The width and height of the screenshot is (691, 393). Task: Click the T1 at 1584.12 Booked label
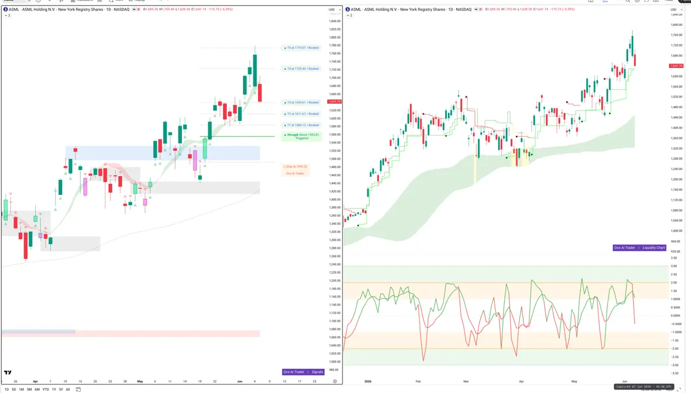pyautogui.click(x=302, y=125)
